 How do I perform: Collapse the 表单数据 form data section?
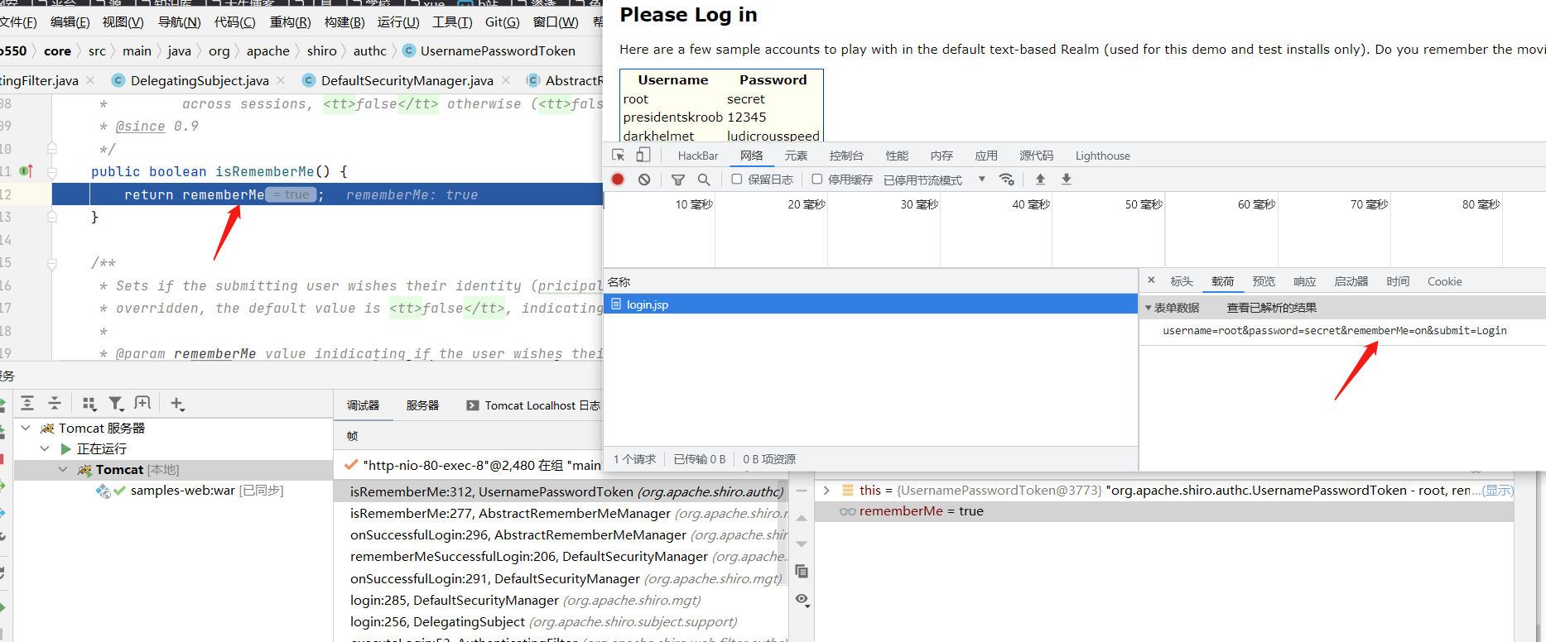(x=1148, y=308)
